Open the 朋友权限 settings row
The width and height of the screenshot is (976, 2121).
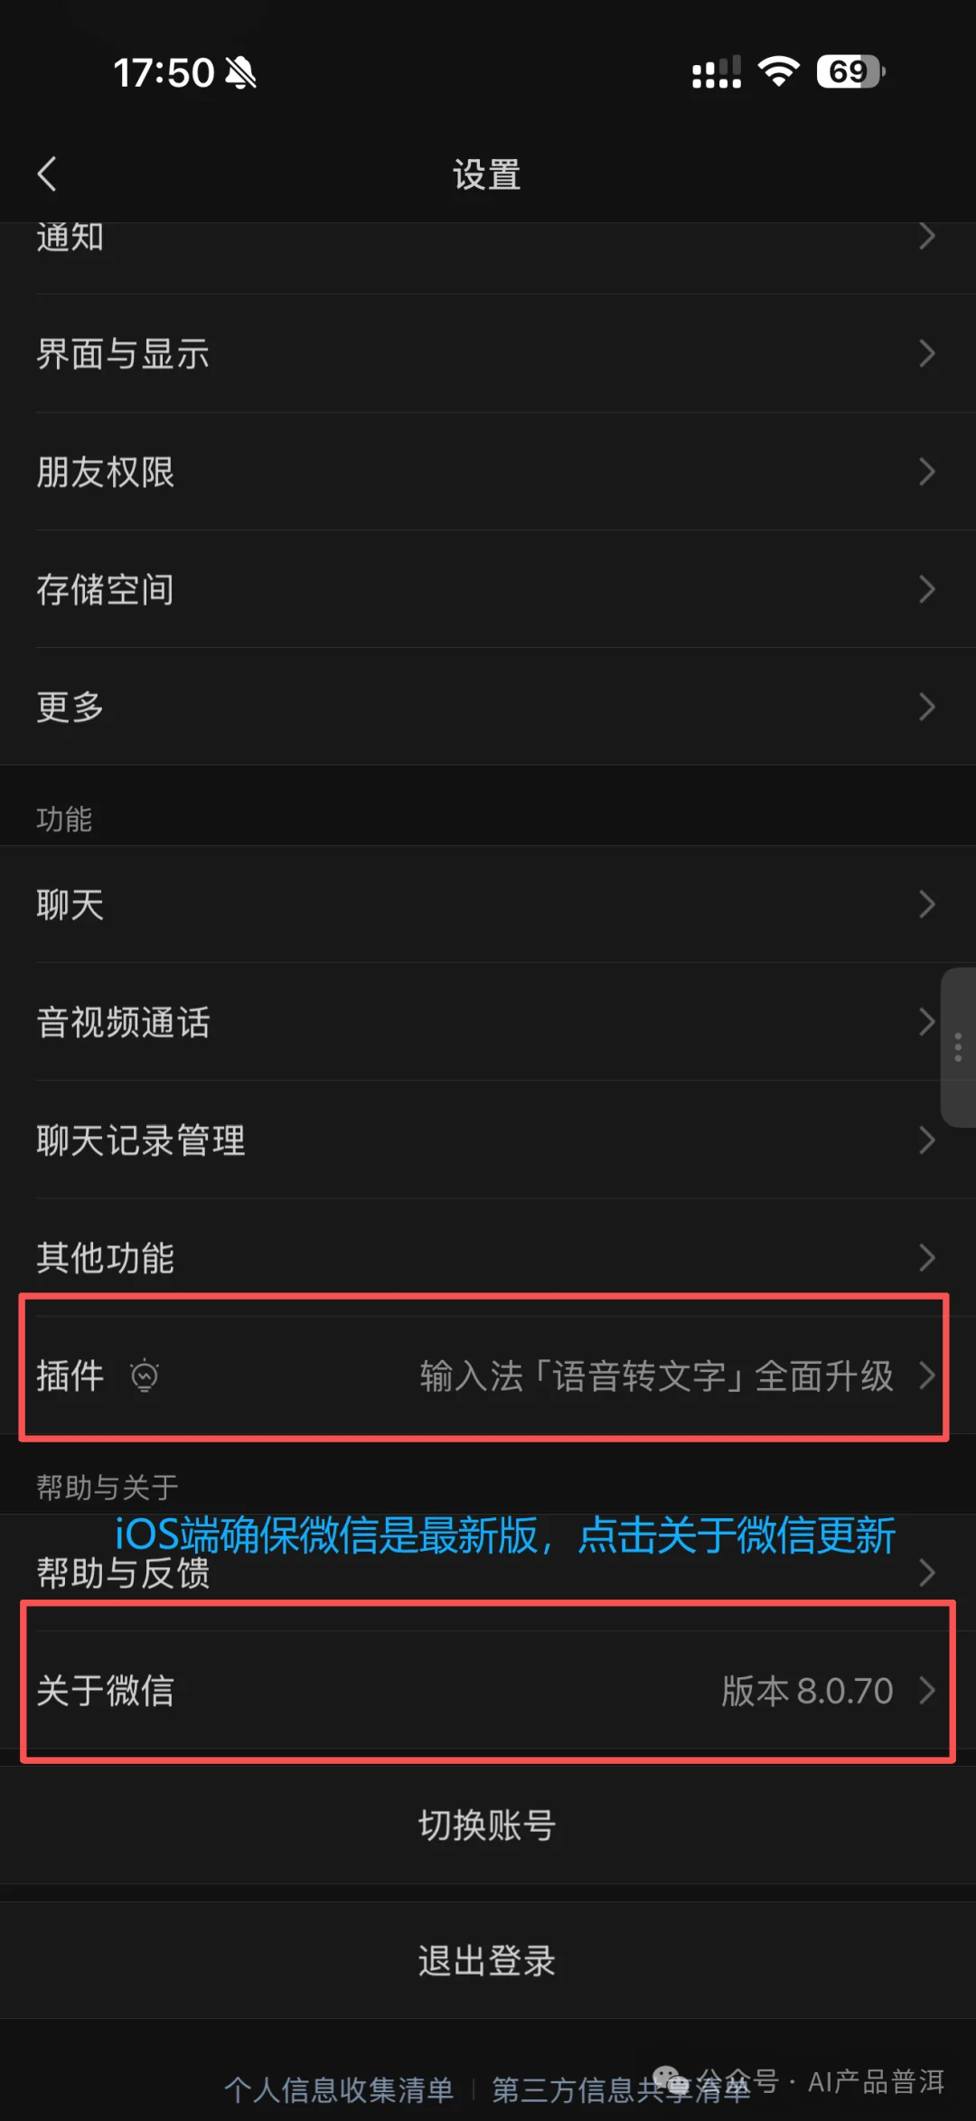pos(488,472)
